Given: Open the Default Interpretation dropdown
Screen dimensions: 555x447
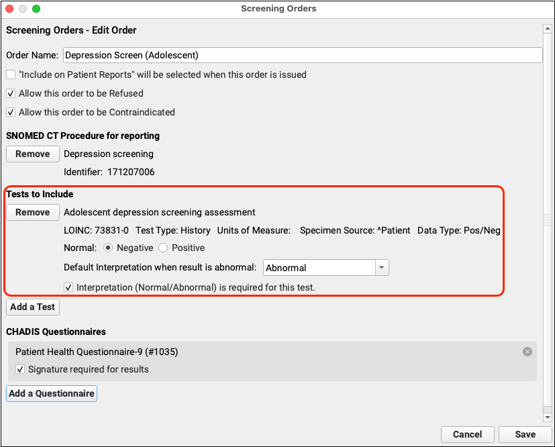Looking at the screenshot, I should 381,268.
